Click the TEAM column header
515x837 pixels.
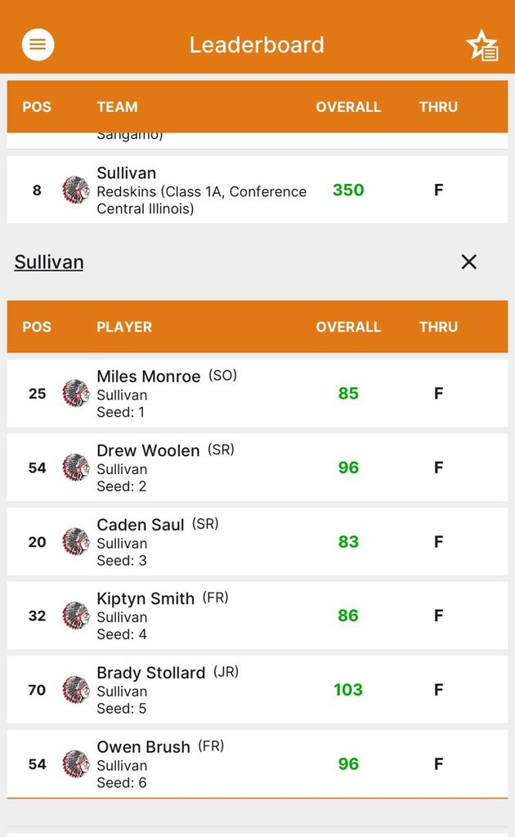coord(117,107)
